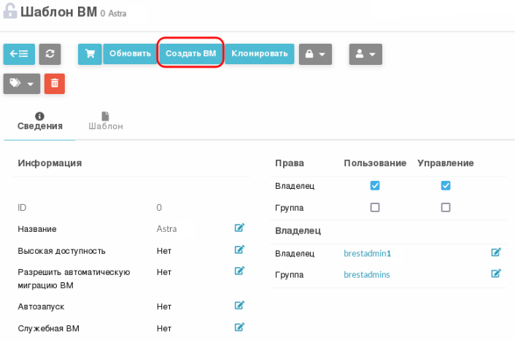Enable Группа Управление checkbox
515x342 pixels.
(446, 208)
